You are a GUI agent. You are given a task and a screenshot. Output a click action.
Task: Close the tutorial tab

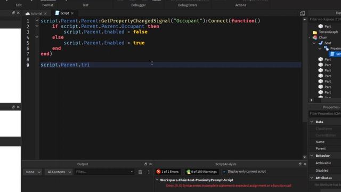click(x=45, y=13)
